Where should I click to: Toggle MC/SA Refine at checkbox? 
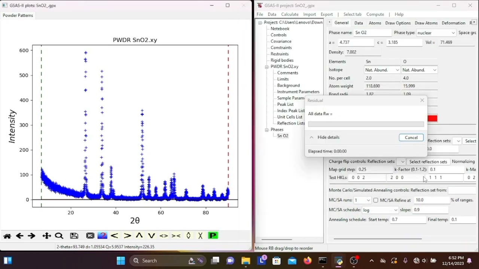tap(375, 200)
